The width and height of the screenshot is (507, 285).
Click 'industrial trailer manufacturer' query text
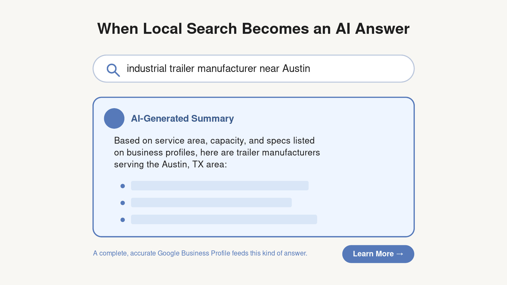tap(191, 69)
